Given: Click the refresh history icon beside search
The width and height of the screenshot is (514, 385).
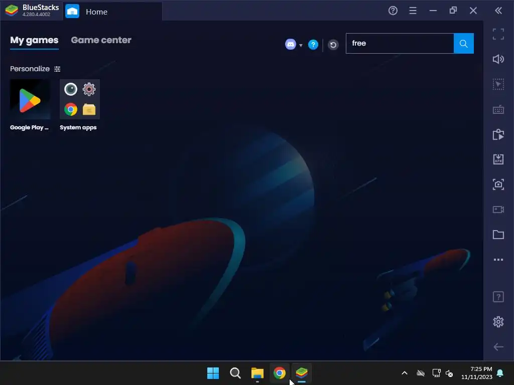Looking at the screenshot, I should point(333,45).
